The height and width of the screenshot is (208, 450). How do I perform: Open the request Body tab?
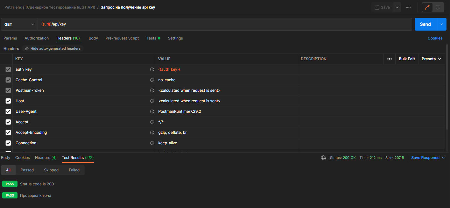(93, 38)
